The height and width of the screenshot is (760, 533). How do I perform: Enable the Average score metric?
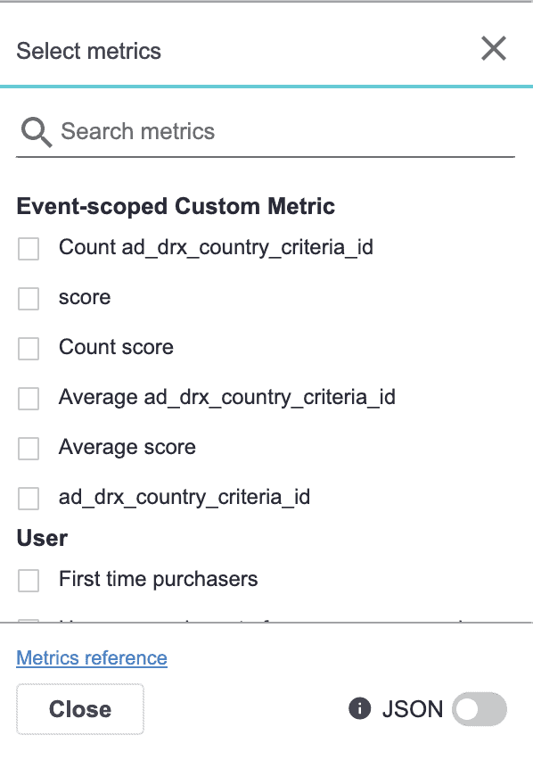click(28, 448)
